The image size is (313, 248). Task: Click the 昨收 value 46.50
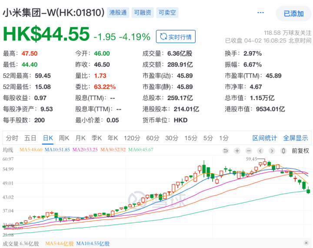coord(102,64)
